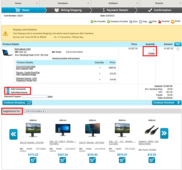Screen dimensions: 182x170
Task: Open the Brands menu
Action: 159,3
